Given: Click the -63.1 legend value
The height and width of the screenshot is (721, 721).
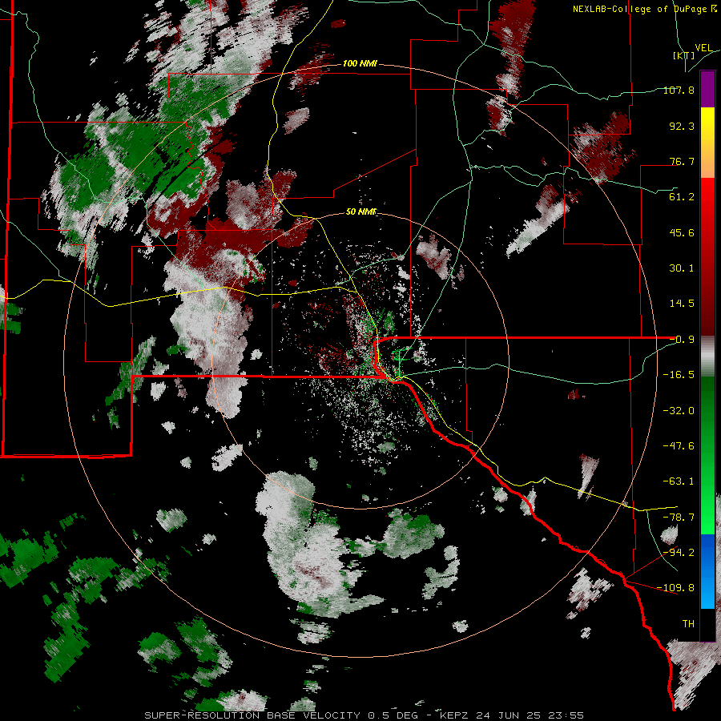Looking at the screenshot, I should [679, 481].
